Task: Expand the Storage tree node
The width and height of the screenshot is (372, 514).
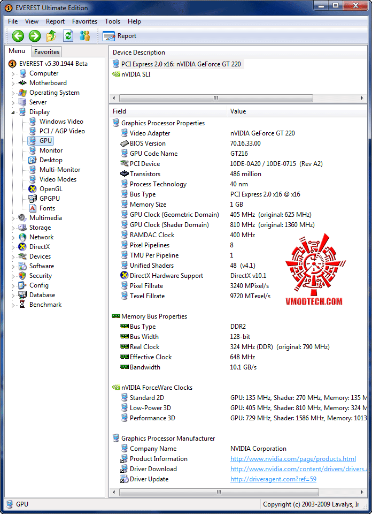Action: 13,228
